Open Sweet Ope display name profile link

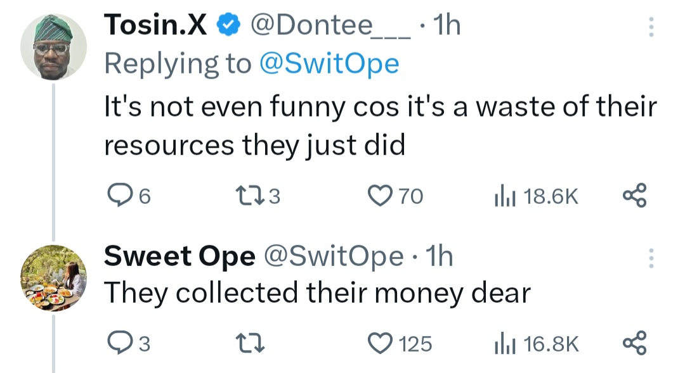click(x=179, y=256)
